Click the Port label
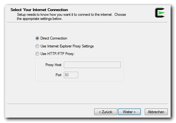Viewport: 176px width, 123px height. (58, 75)
